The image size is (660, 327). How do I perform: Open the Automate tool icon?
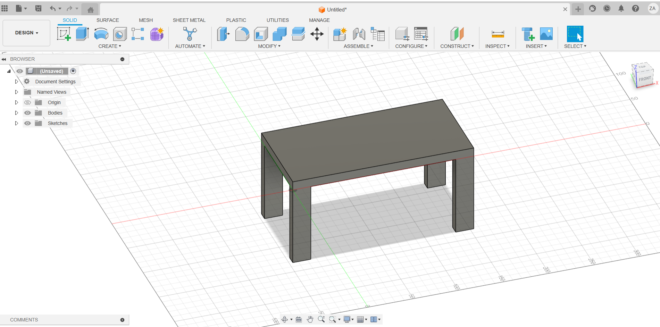click(x=190, y=34)
